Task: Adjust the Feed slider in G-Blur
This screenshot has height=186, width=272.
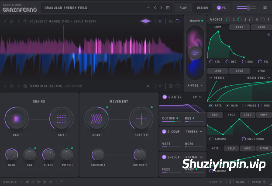Action: [x=171, y=172]
